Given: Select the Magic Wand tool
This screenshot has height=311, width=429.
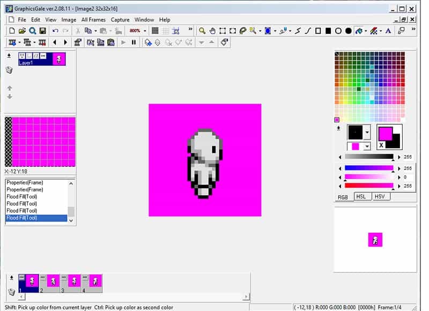Looking at the screenshot, I should (253, 31).
